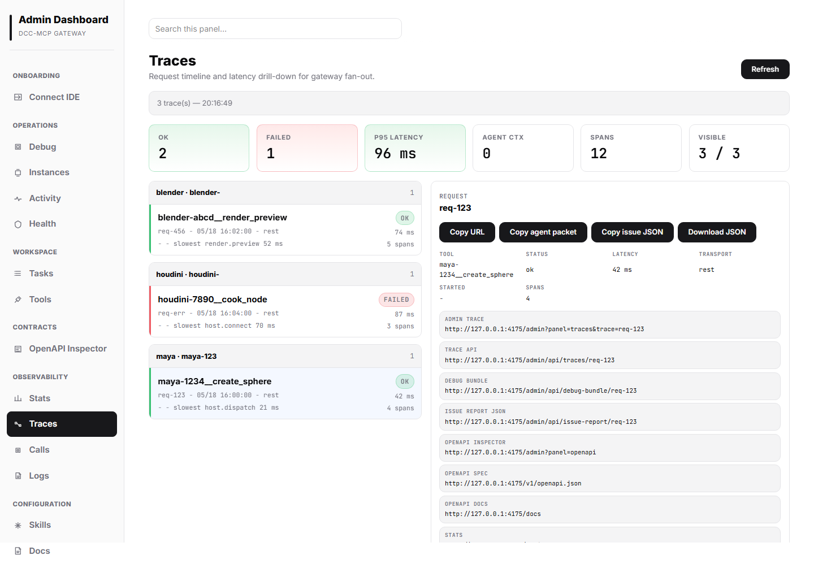Click the OK badge on blender trace
Image resolution: width=814 pixels, height=564 pixels.
coord(405,218)
